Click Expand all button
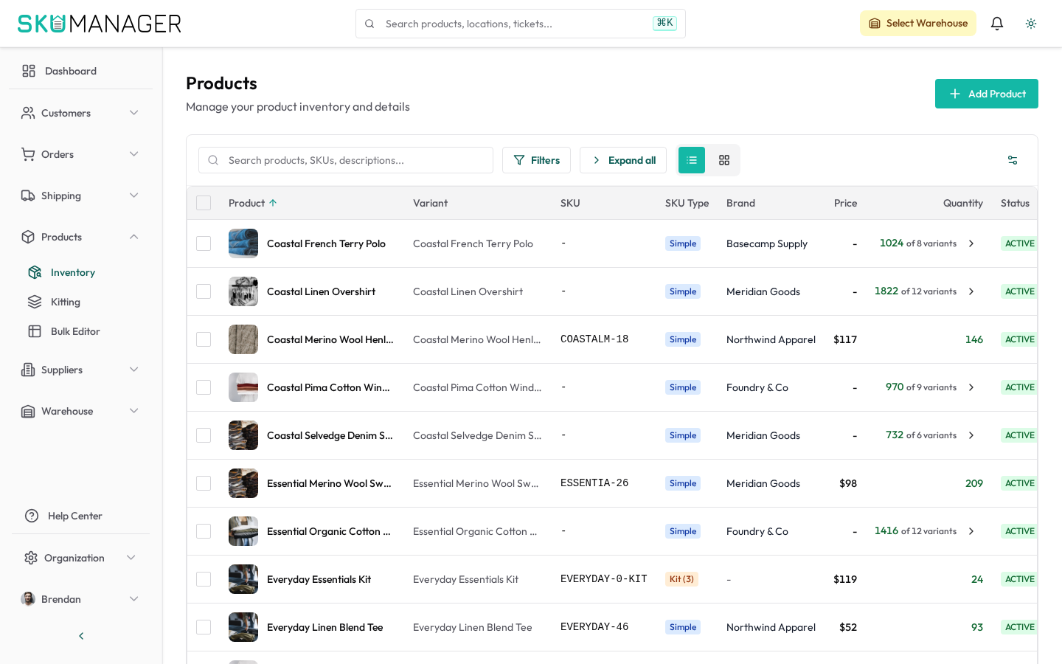This screenshot has height=664, width=1062. [x=623, y=160]
